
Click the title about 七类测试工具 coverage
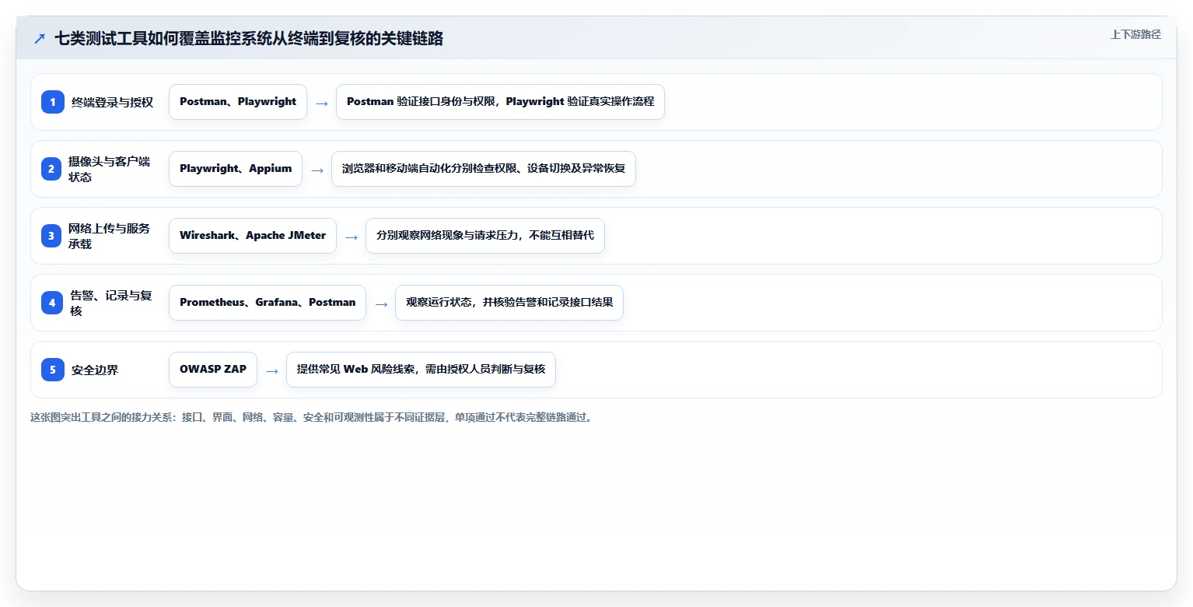249,39
